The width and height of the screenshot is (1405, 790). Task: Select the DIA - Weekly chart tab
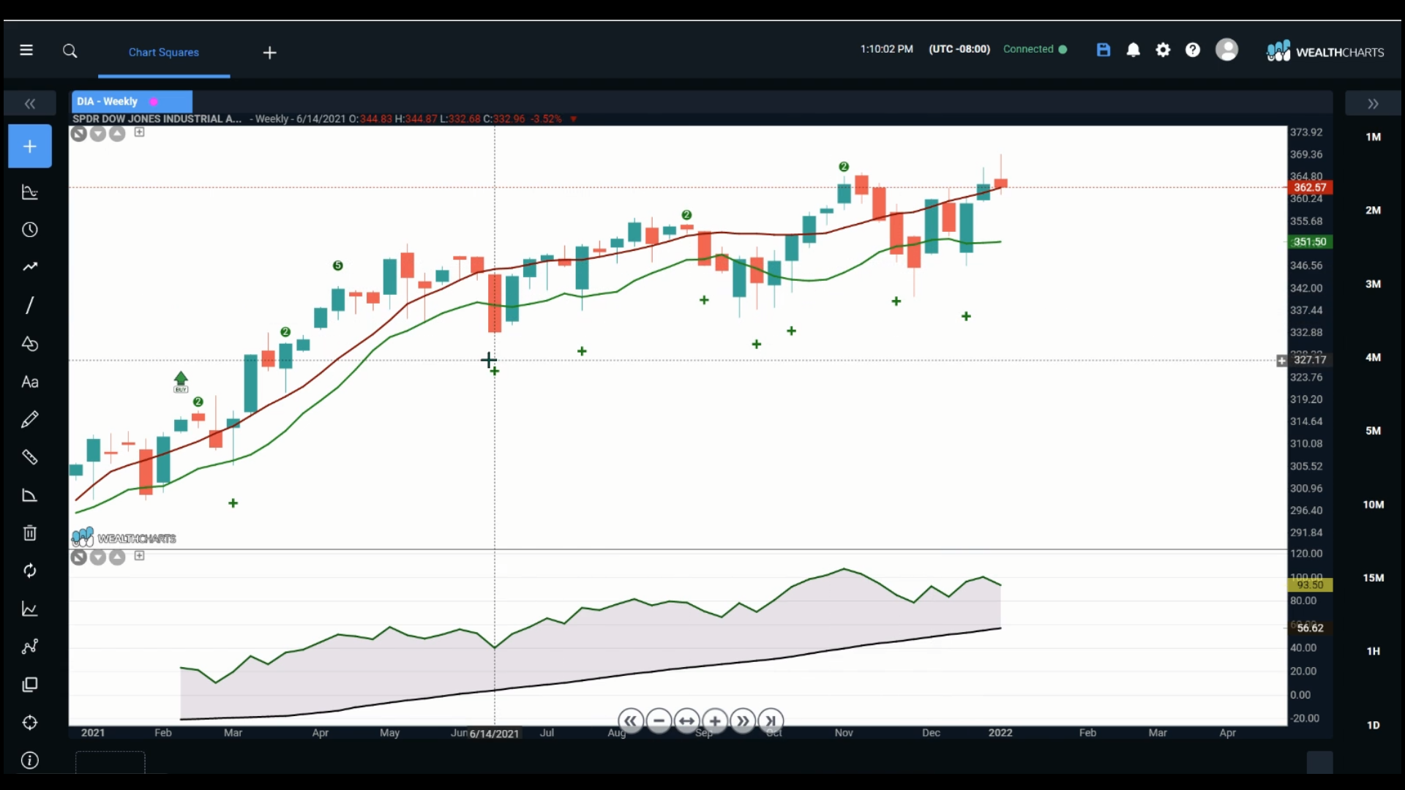(x=132, y=102)
